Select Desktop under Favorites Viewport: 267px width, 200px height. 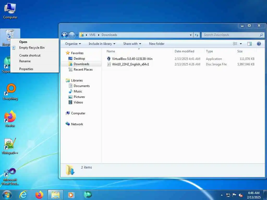[79, 59]
